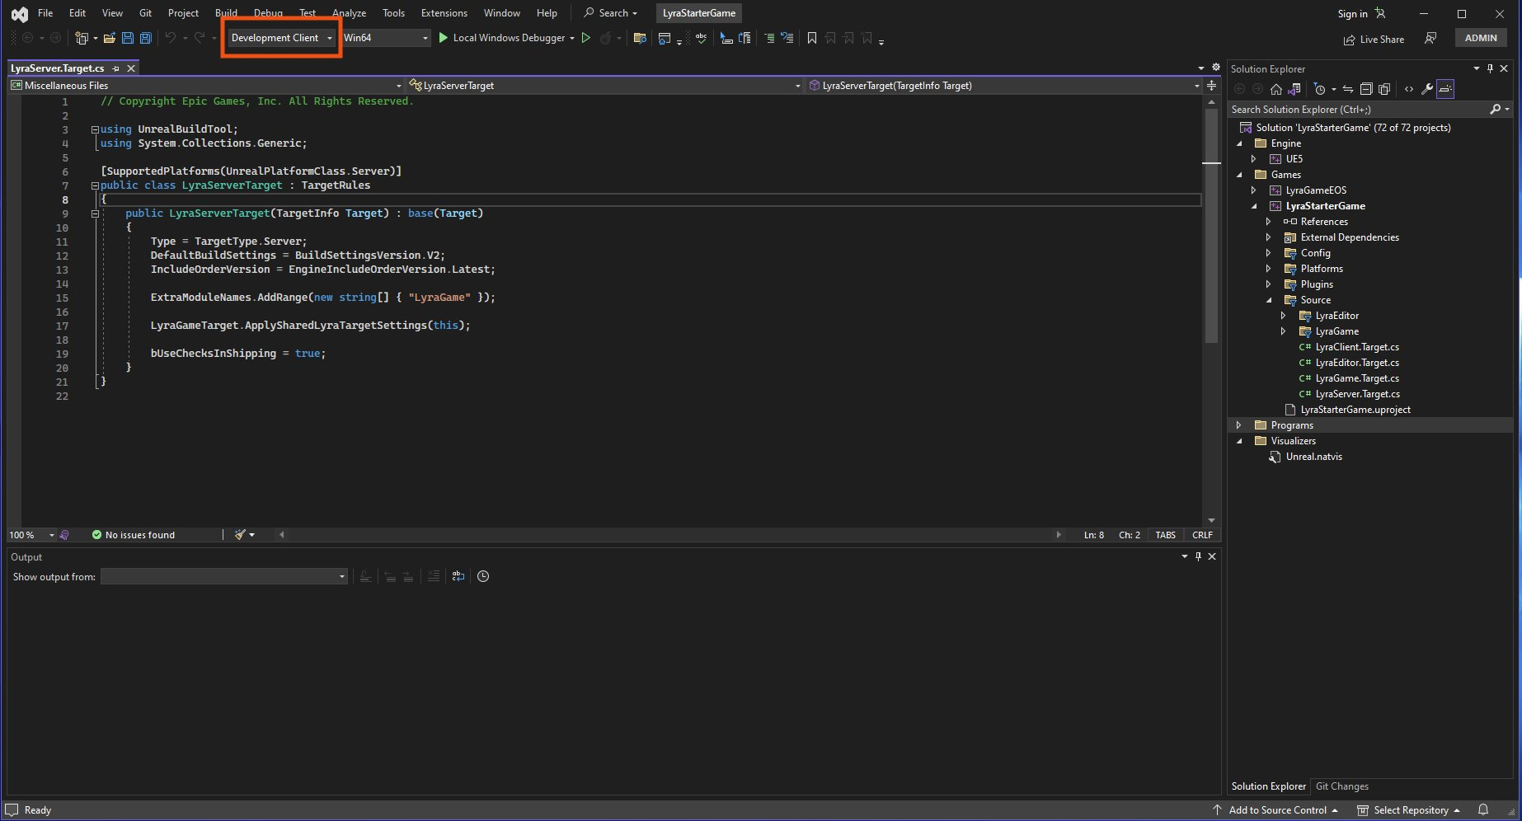Expand the Programs folder in Solution Explorer

pos(1238,425)
